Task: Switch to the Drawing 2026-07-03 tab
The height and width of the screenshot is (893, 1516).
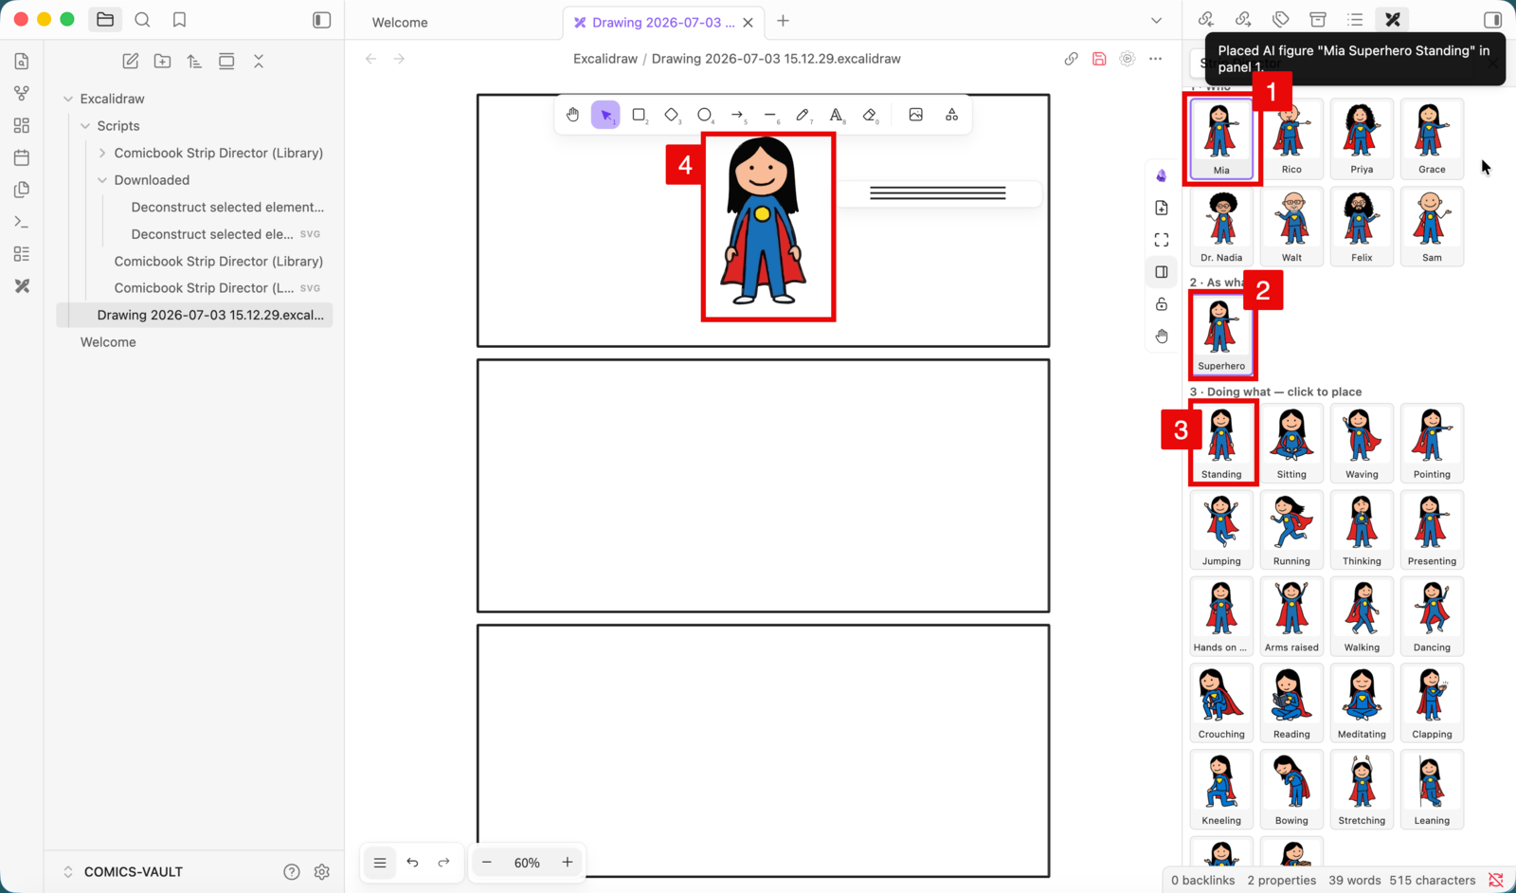Action: 662,22
